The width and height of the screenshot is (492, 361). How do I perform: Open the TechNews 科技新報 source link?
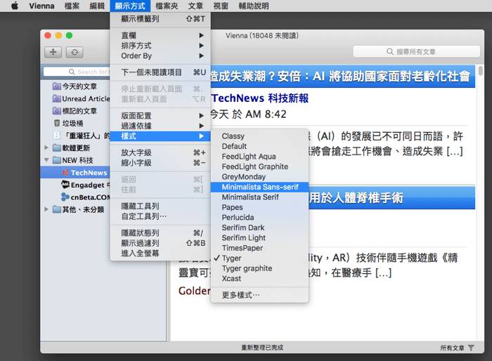tap(260, 98)
